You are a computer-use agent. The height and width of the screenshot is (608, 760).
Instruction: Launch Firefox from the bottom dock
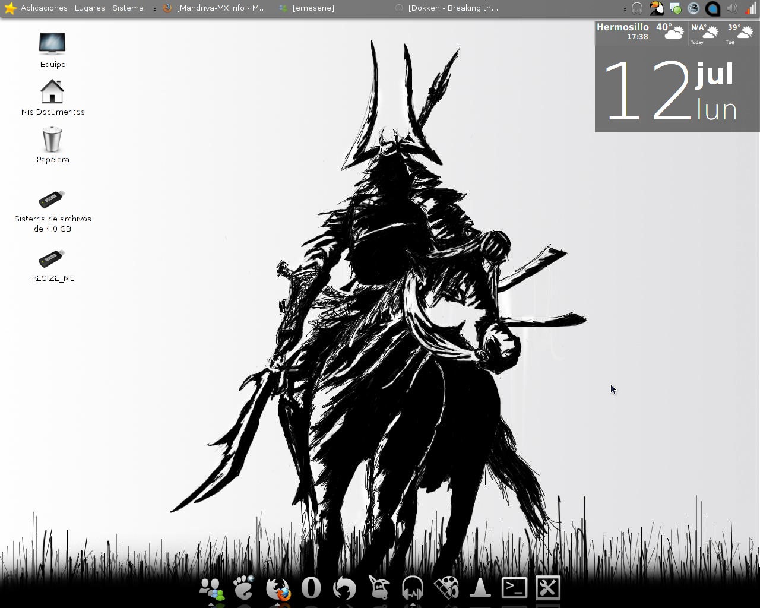pyautogui.click(x=278, y=588)
